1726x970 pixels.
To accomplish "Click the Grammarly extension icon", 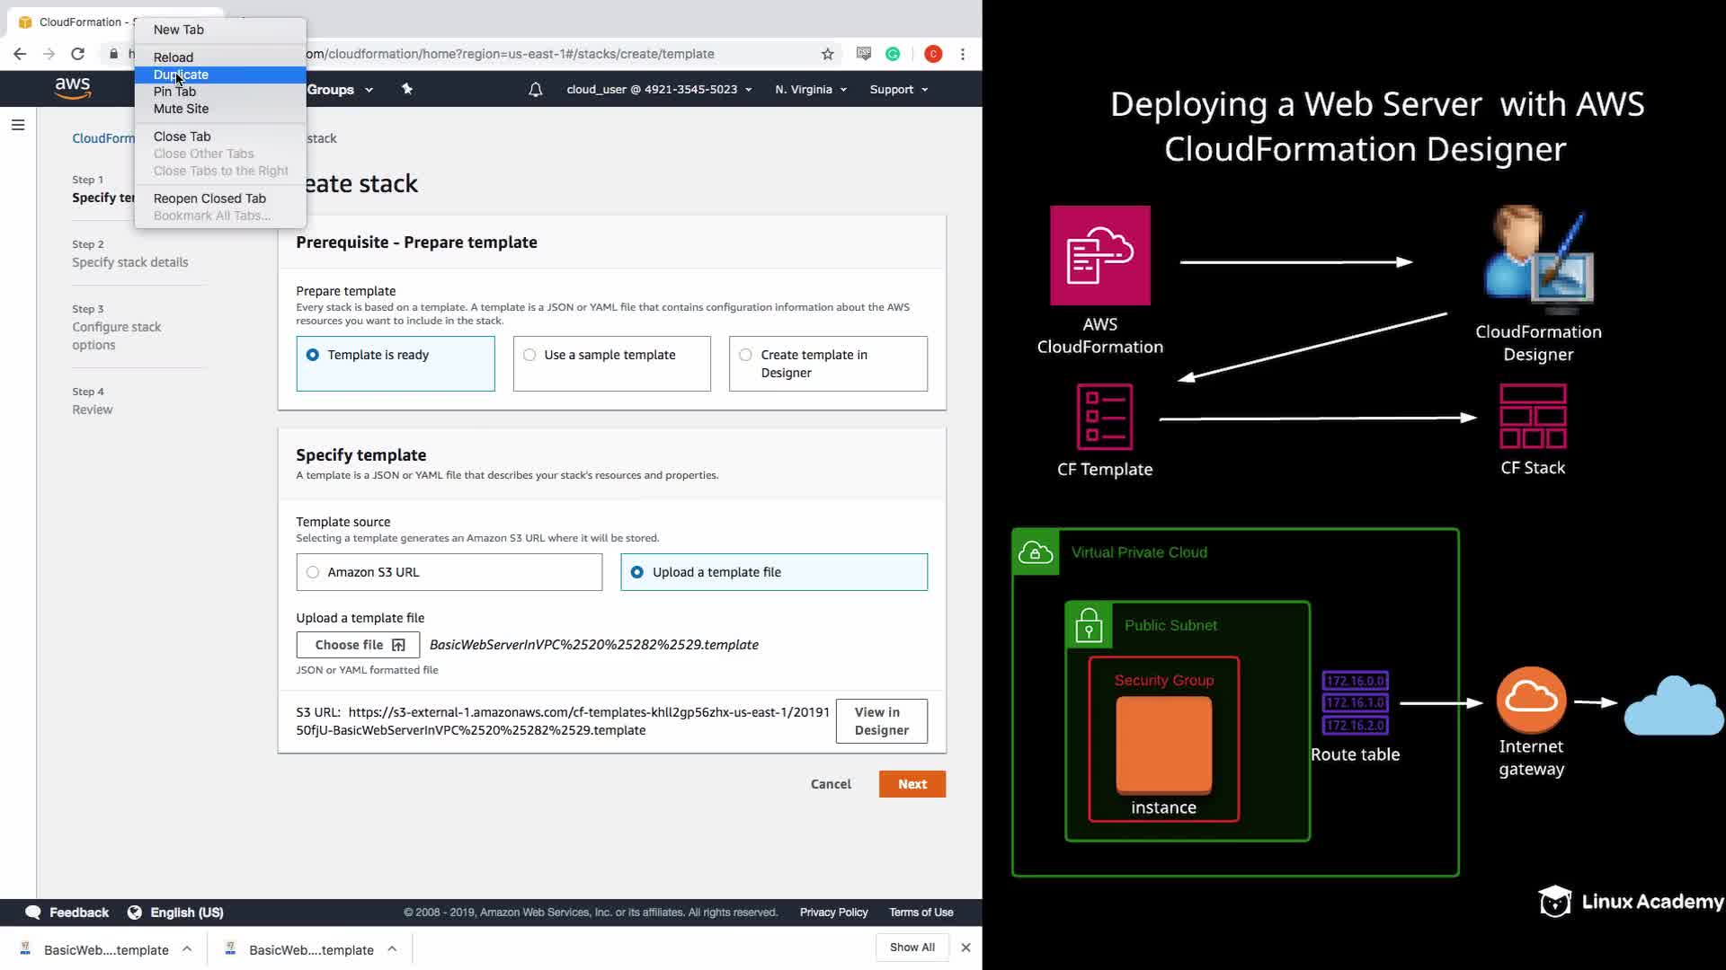I will (x=893, y=54).
